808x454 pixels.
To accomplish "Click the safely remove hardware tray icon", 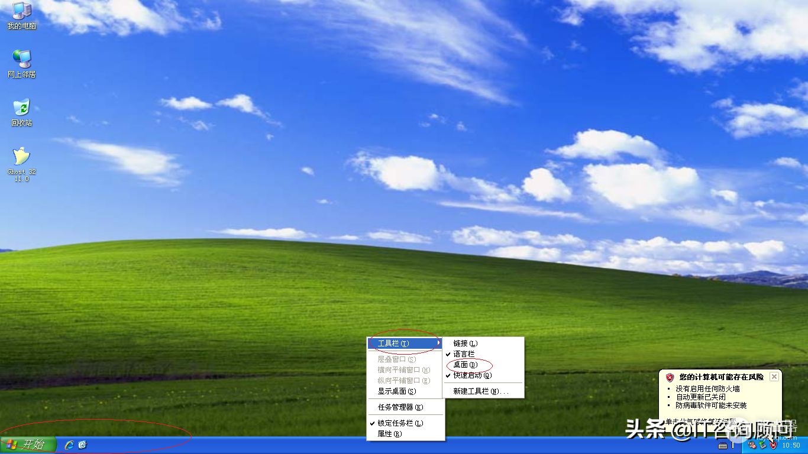I will click(x=762, y=445).
